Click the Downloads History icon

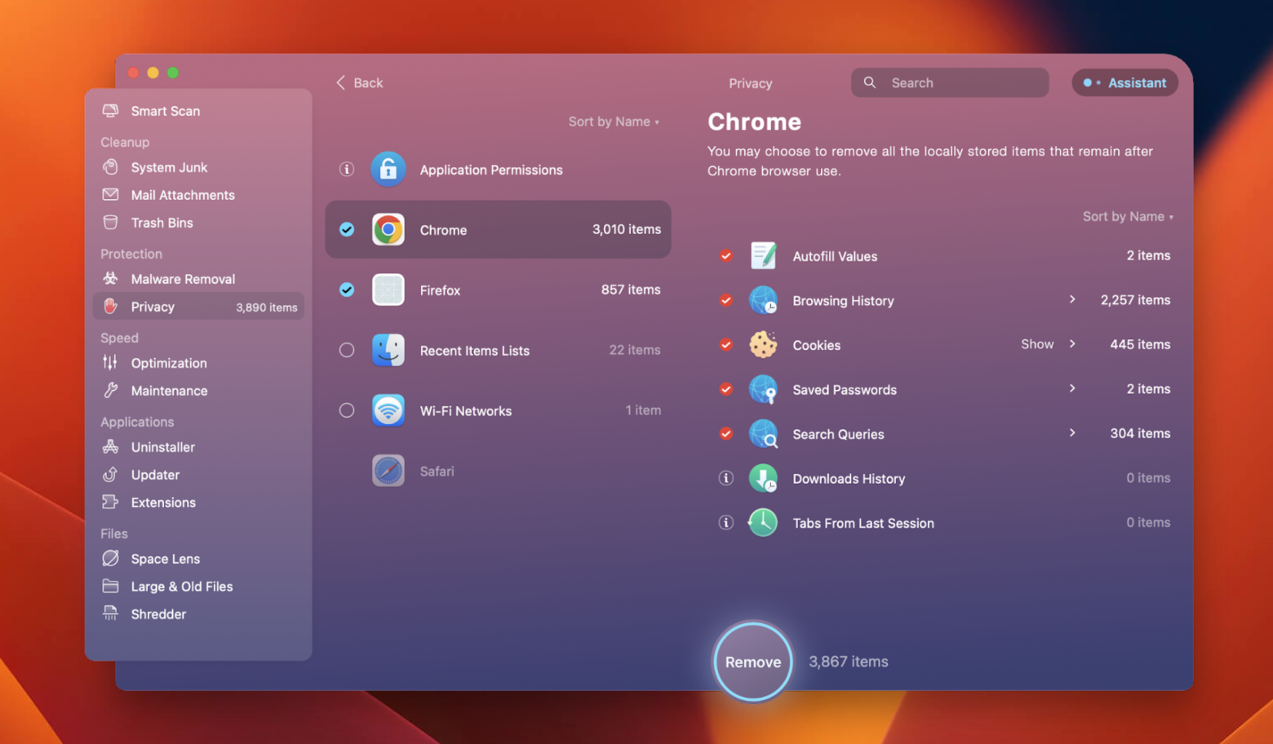[x=763, y=478]
